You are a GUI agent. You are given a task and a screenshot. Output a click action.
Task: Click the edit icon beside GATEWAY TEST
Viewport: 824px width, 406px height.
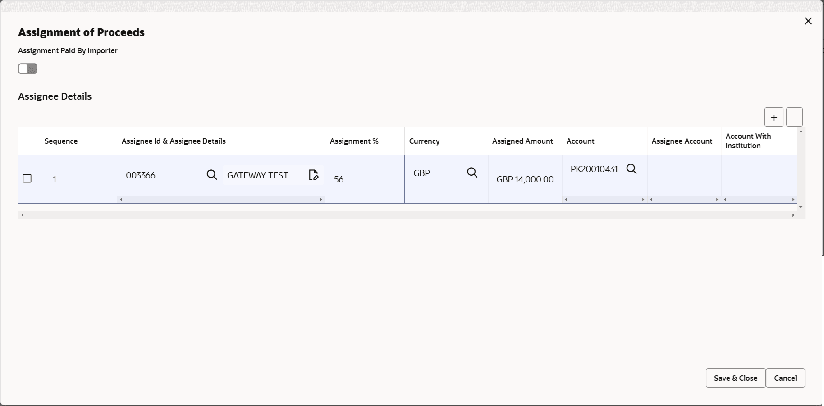click(x=313, y=175)
